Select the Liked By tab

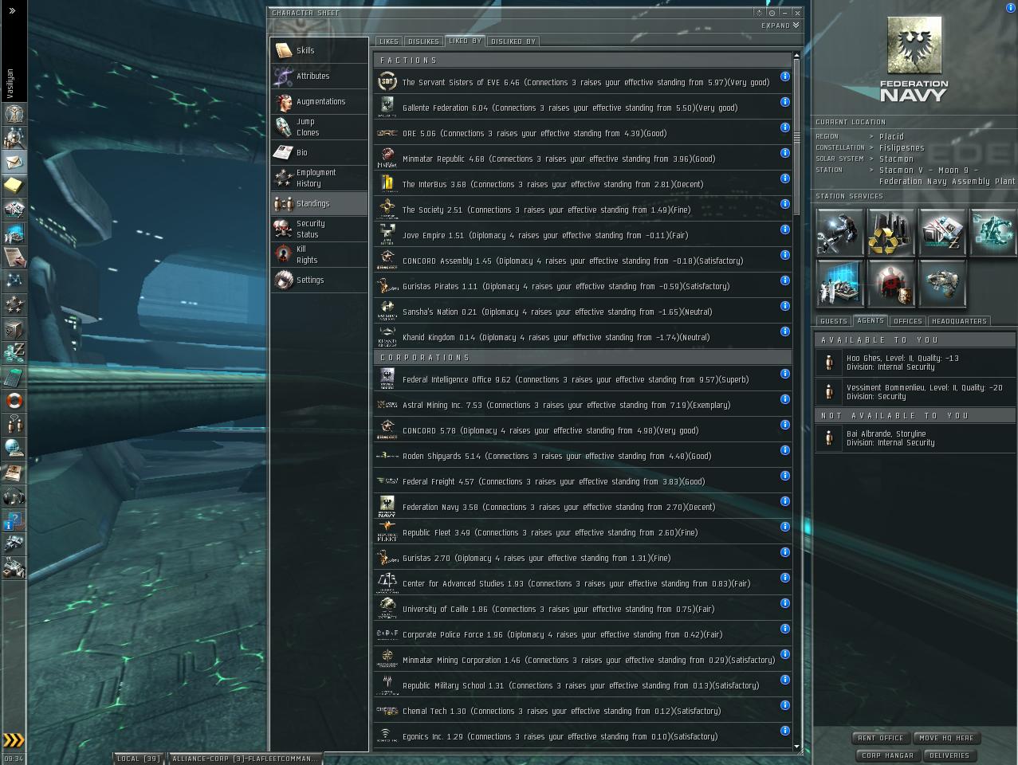coord(465,41)
